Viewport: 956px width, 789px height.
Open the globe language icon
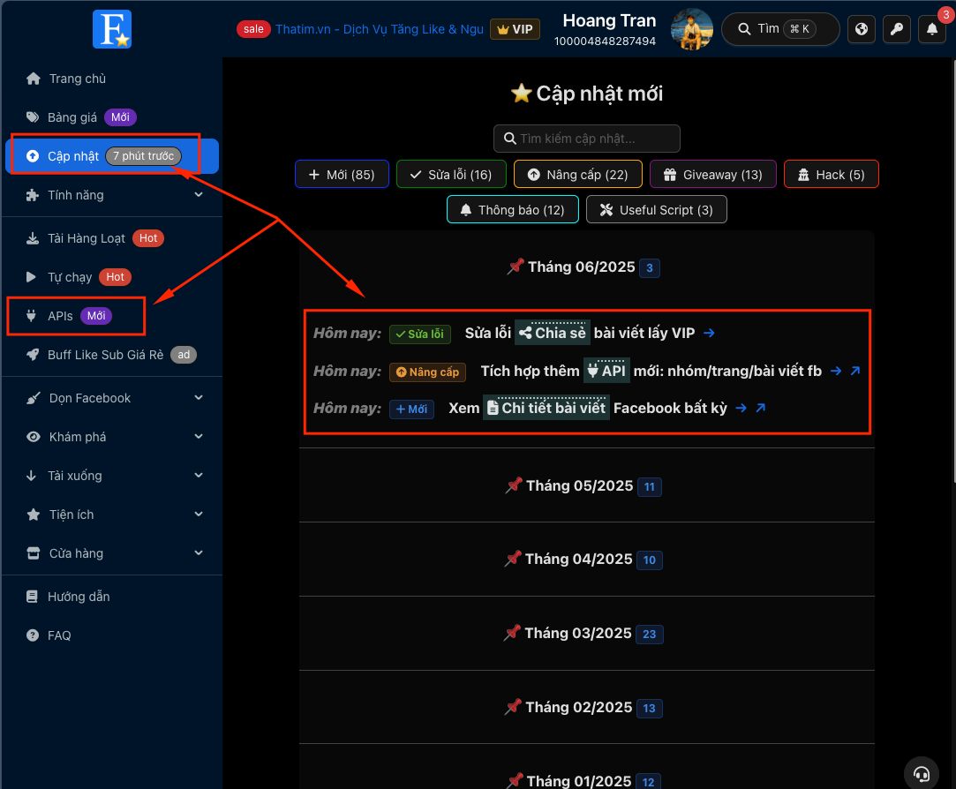click(x=861, y=28)
